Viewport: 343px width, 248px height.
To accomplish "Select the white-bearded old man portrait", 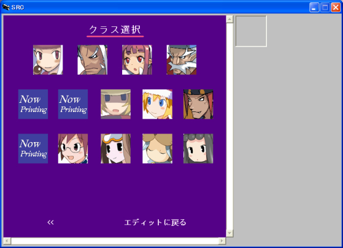I will 182,60.
